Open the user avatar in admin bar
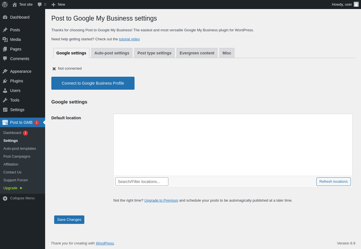Image resolution: width=361 pixels, height=249 pixels. (356, 4)
